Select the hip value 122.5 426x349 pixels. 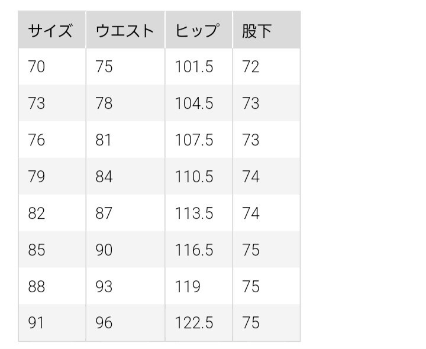(x=193, y=324)
